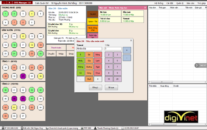
Task: Click the quantity input field
Action: pyautogui.click(x=113, y=49)
